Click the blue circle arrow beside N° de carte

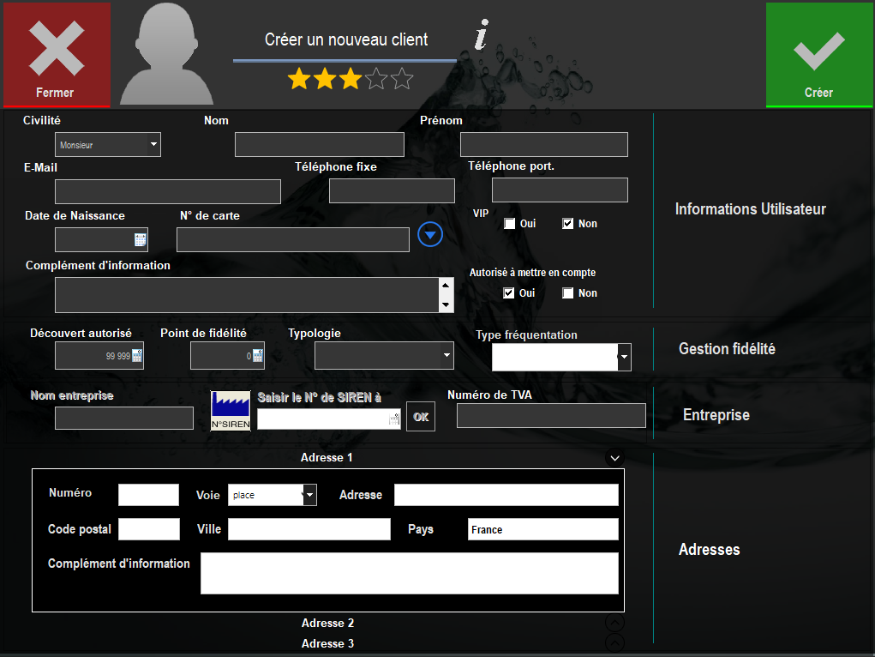tap(430, 235)
